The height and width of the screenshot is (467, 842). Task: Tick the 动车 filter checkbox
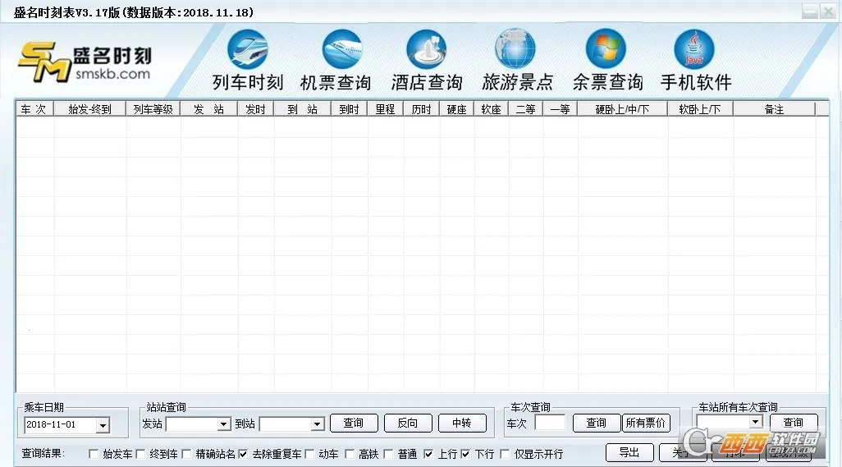pyautogui.click(x=309, y=454)
